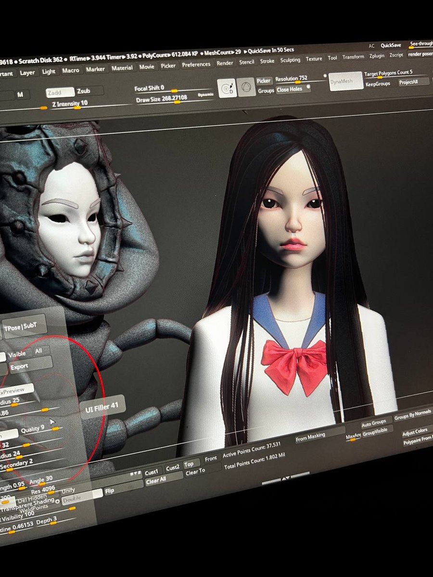433x577 pixels.
Task: Click the tray divider arrows at bottom center
Action: tap(285, 478)
